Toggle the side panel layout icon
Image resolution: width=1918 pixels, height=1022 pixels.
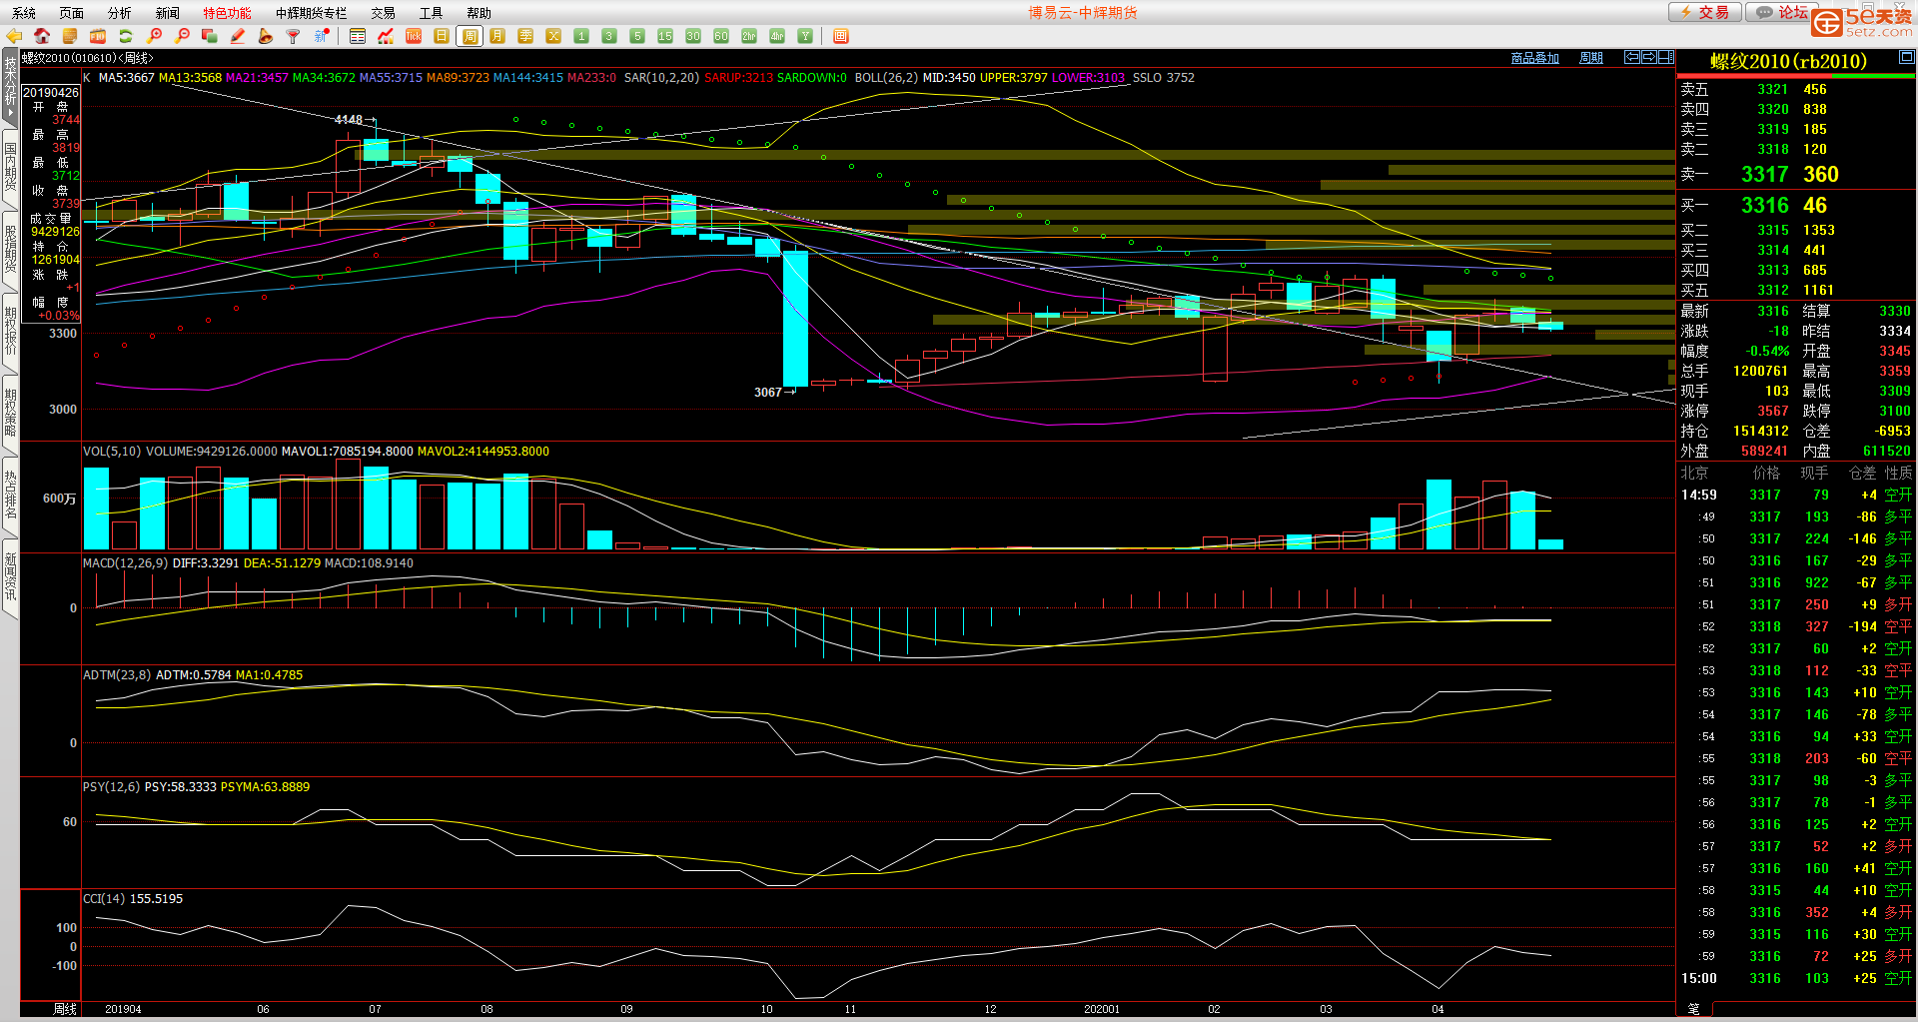(1666, 57)
